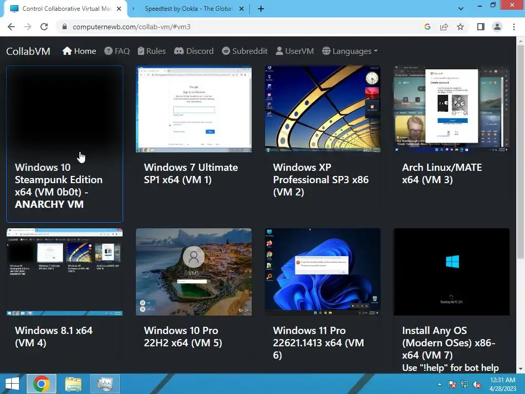The width and height of the screenshot is (525, 394).
Task: Open Windows 11 Pro VM 6 thumbnail
Action: pyautogui.click(x=323, y=272)
